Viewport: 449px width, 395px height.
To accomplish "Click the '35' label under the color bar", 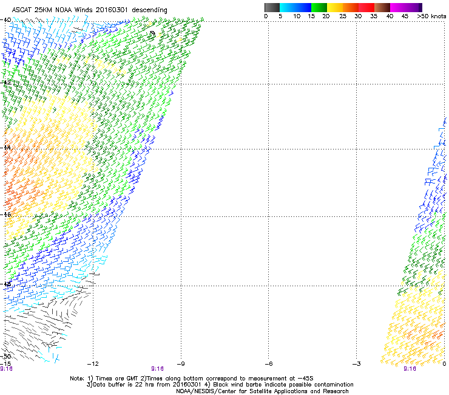I will 374,16.
